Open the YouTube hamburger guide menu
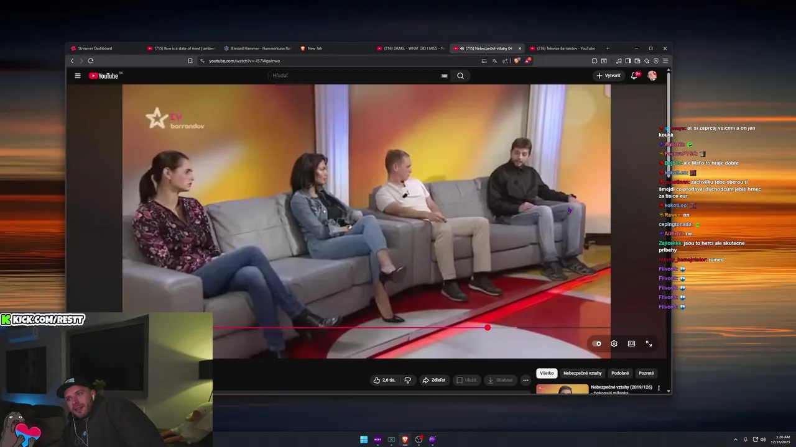The height and width of the screenshot is (447, 796). pyautogui.click(x=78, y=76)
